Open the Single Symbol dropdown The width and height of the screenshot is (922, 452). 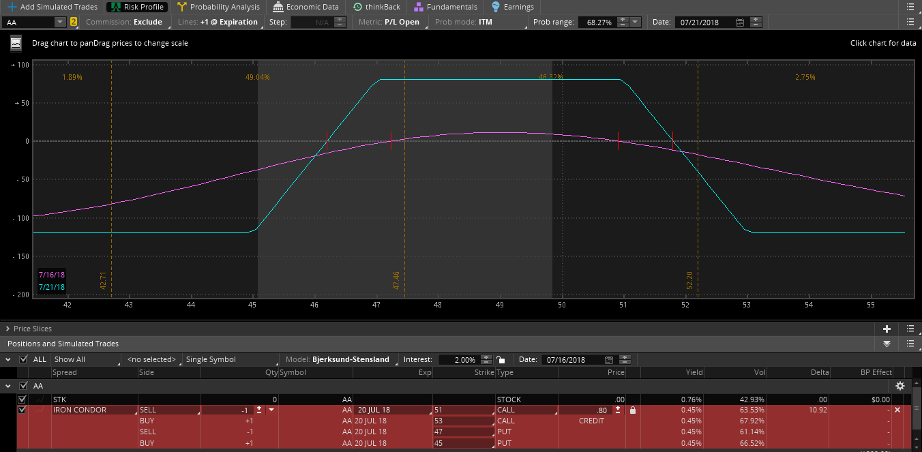tap(232, 359)
